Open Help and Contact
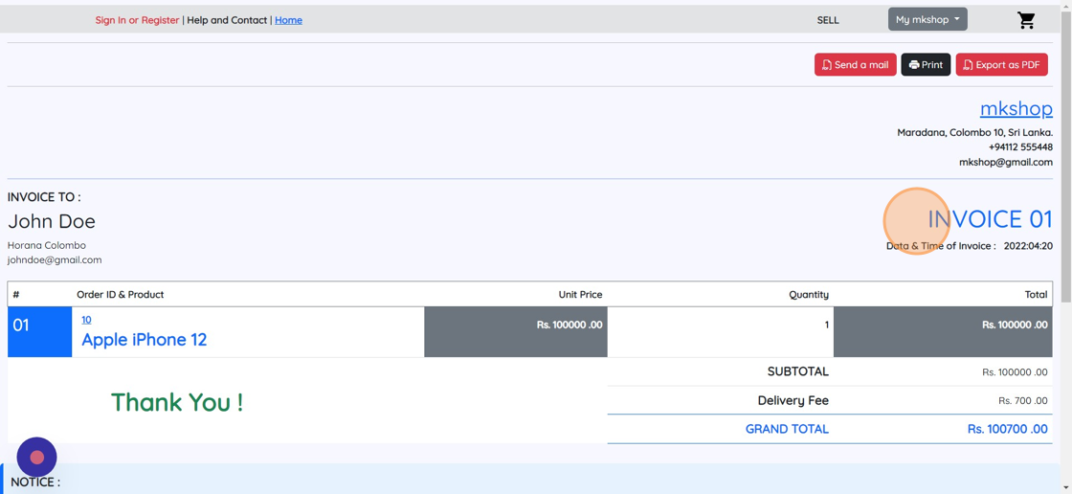Image resolution: width=1072 pixels, height=494 pixels. (x=227, y=20)
